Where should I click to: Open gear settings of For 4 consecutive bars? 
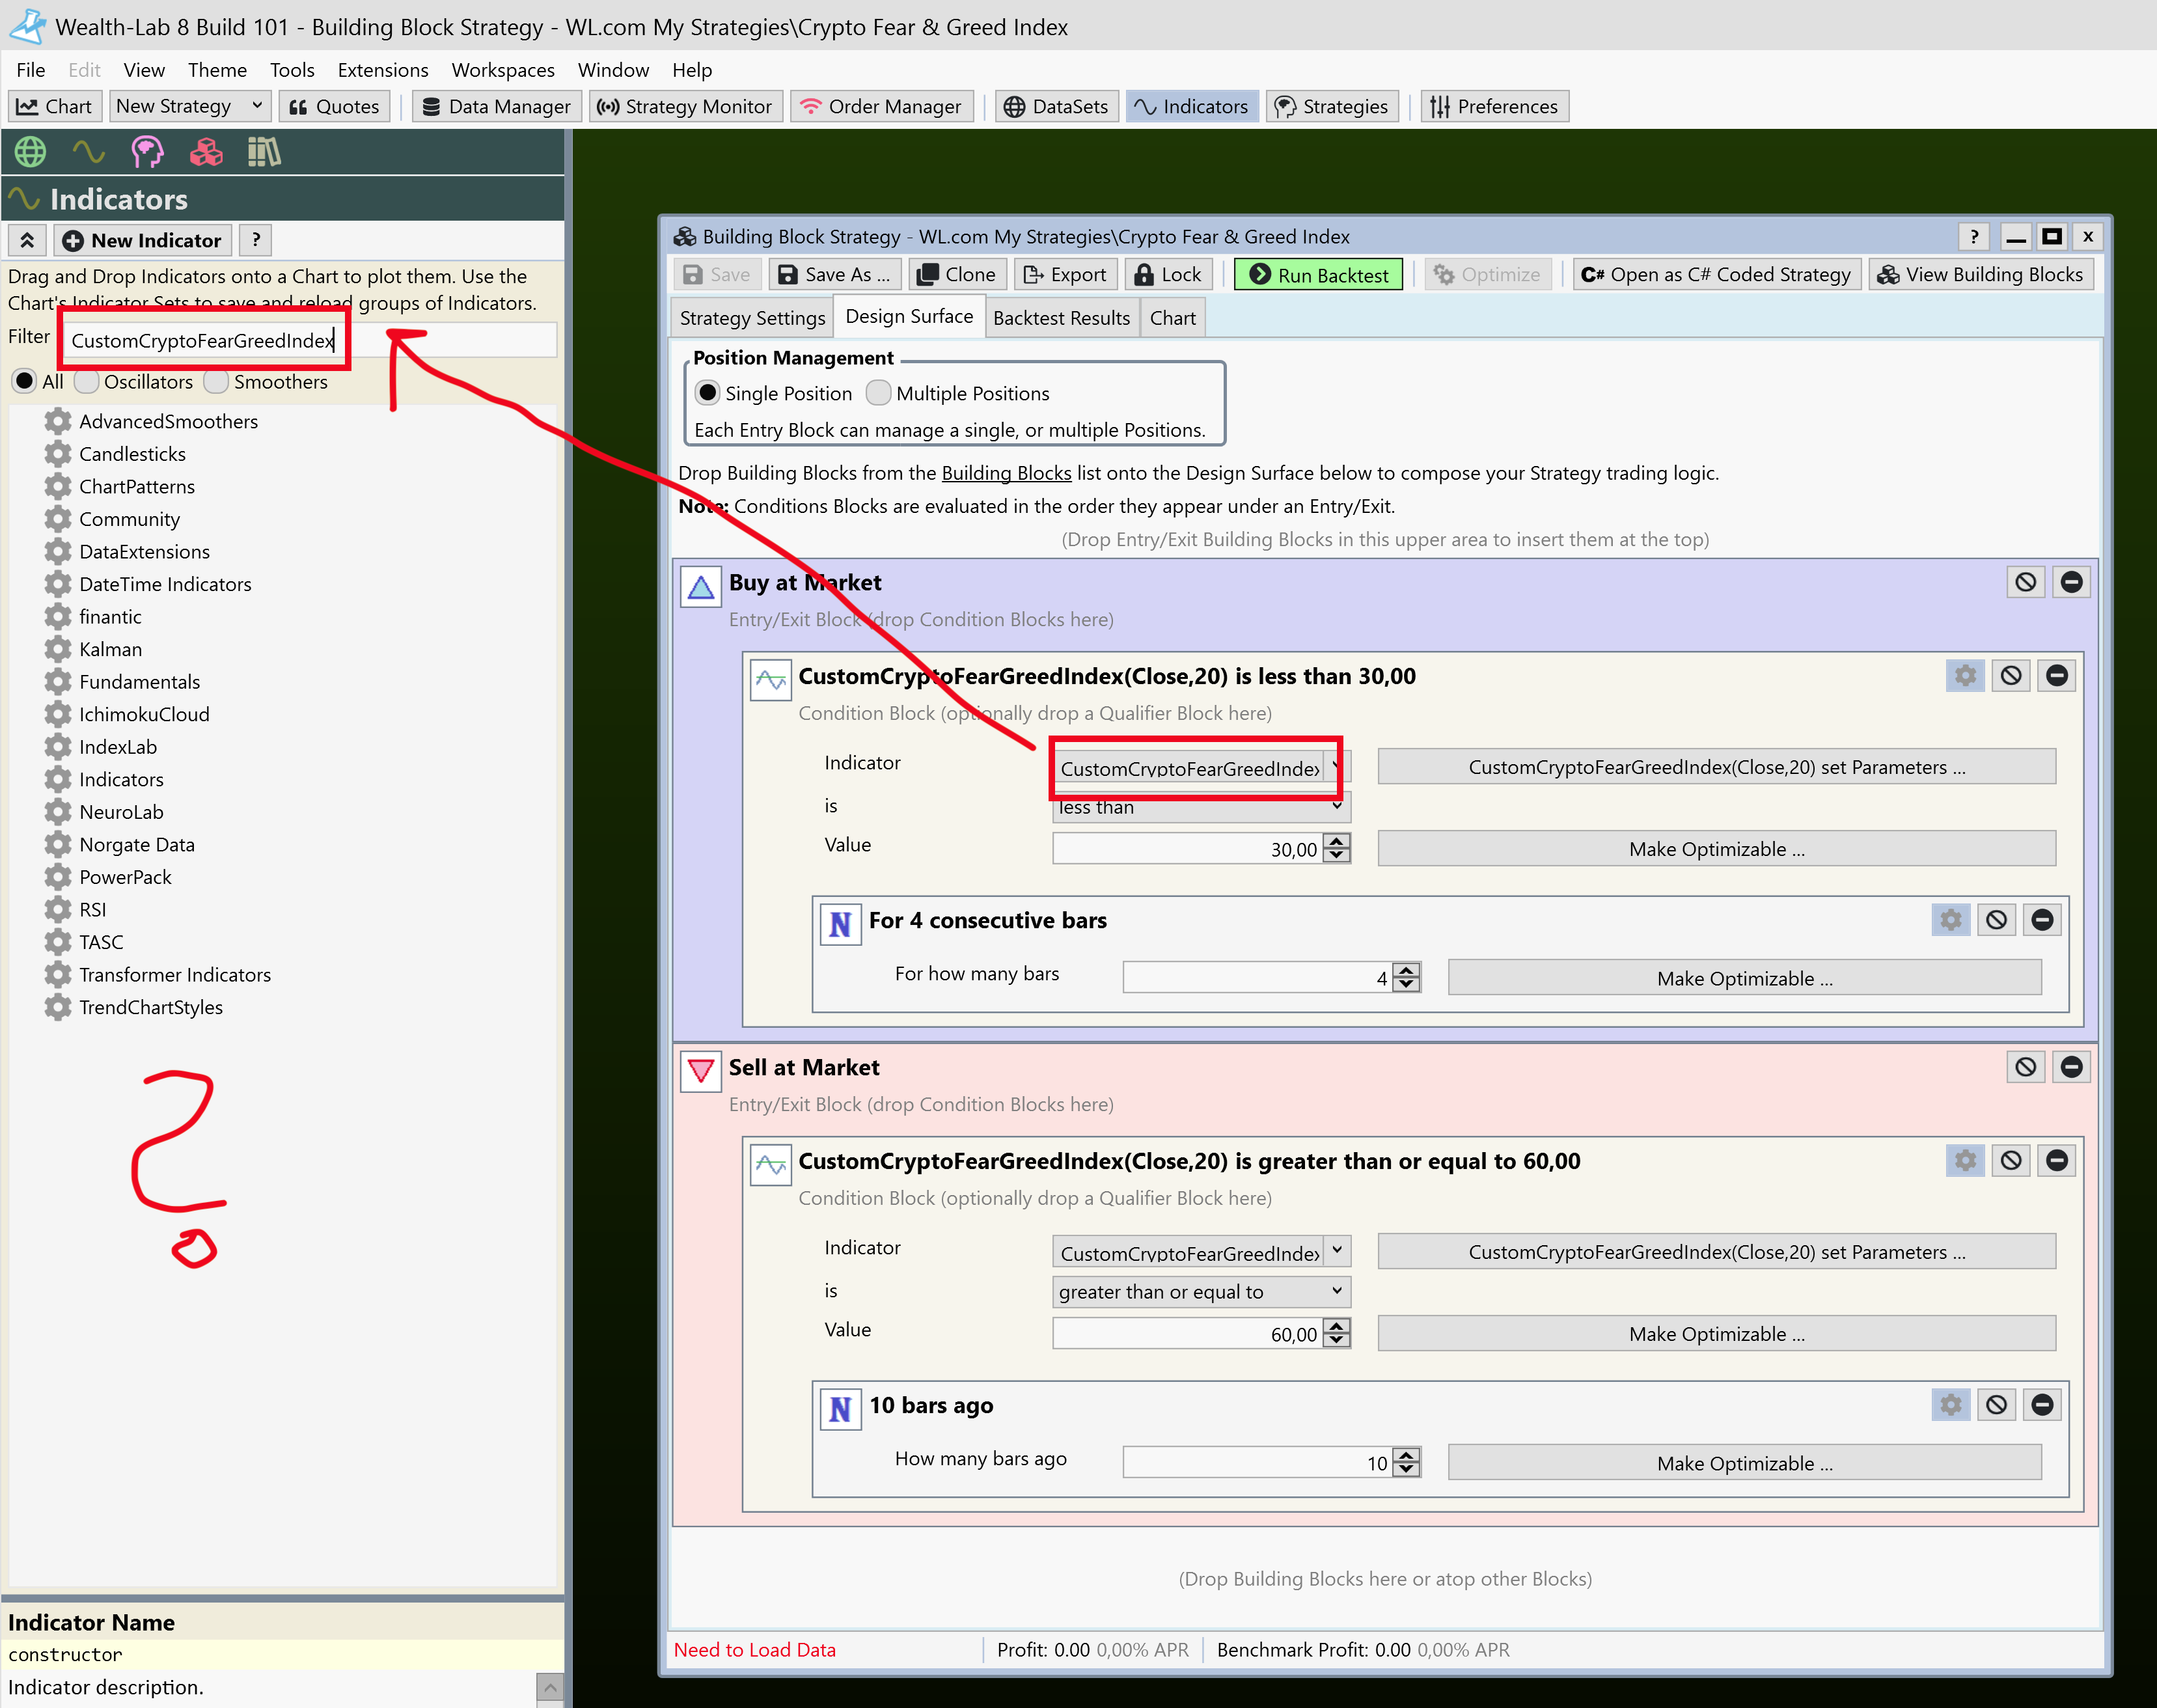pyautogui.click(x=1950, y=920)
